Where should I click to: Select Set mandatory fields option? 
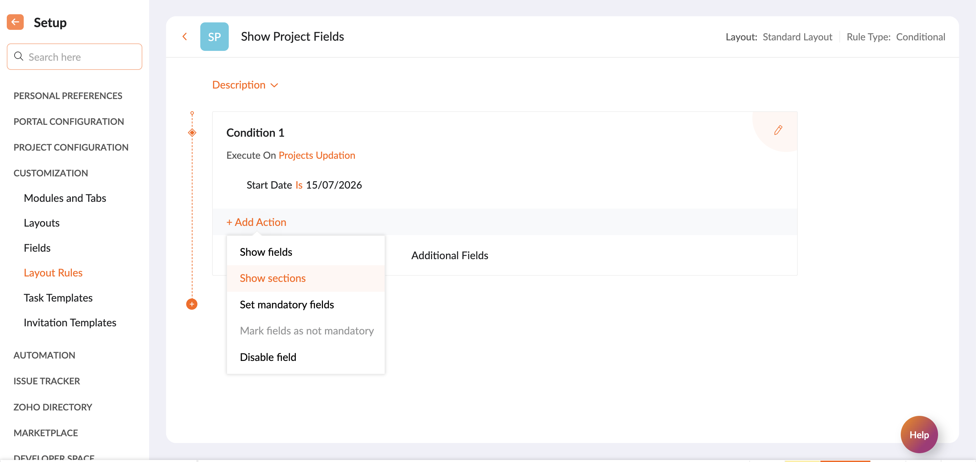pyautogui.click(x=305, y=305)
